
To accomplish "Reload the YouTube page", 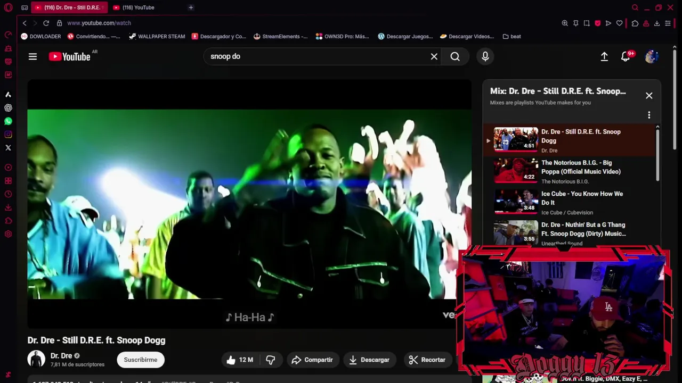I will pyautogui.click(x=46, y=23).
